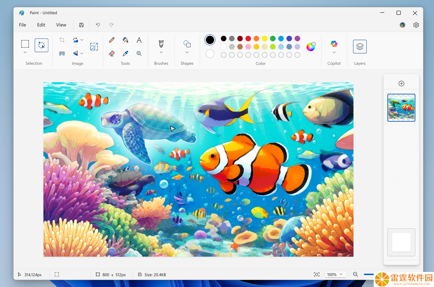This screenshot has width=434, height=287.
Task: Select the rectangular selection tool
Action: point(25,44)
